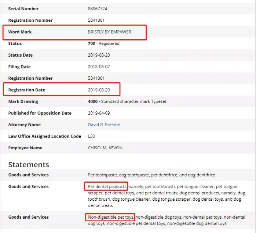
Task: Click the Law Office code L30
Action: [x=91, y=136]
